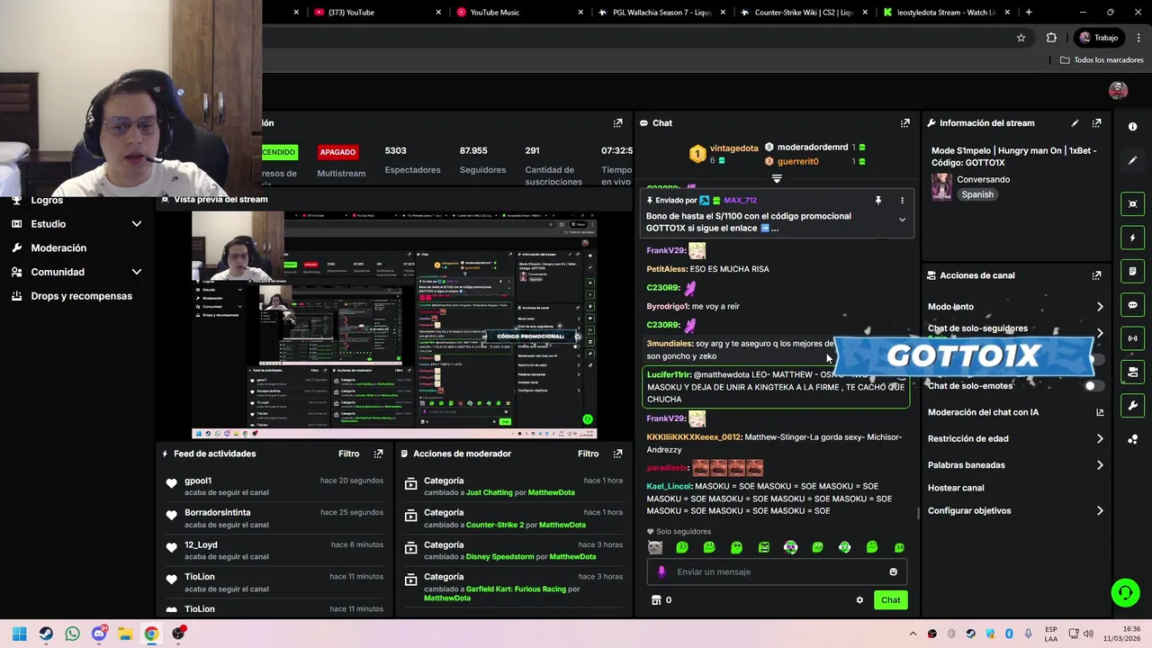The height and width of the screenshot is (648, 1152).
Task: Open pinned message options menu
Action: click(x=902, y=201)
